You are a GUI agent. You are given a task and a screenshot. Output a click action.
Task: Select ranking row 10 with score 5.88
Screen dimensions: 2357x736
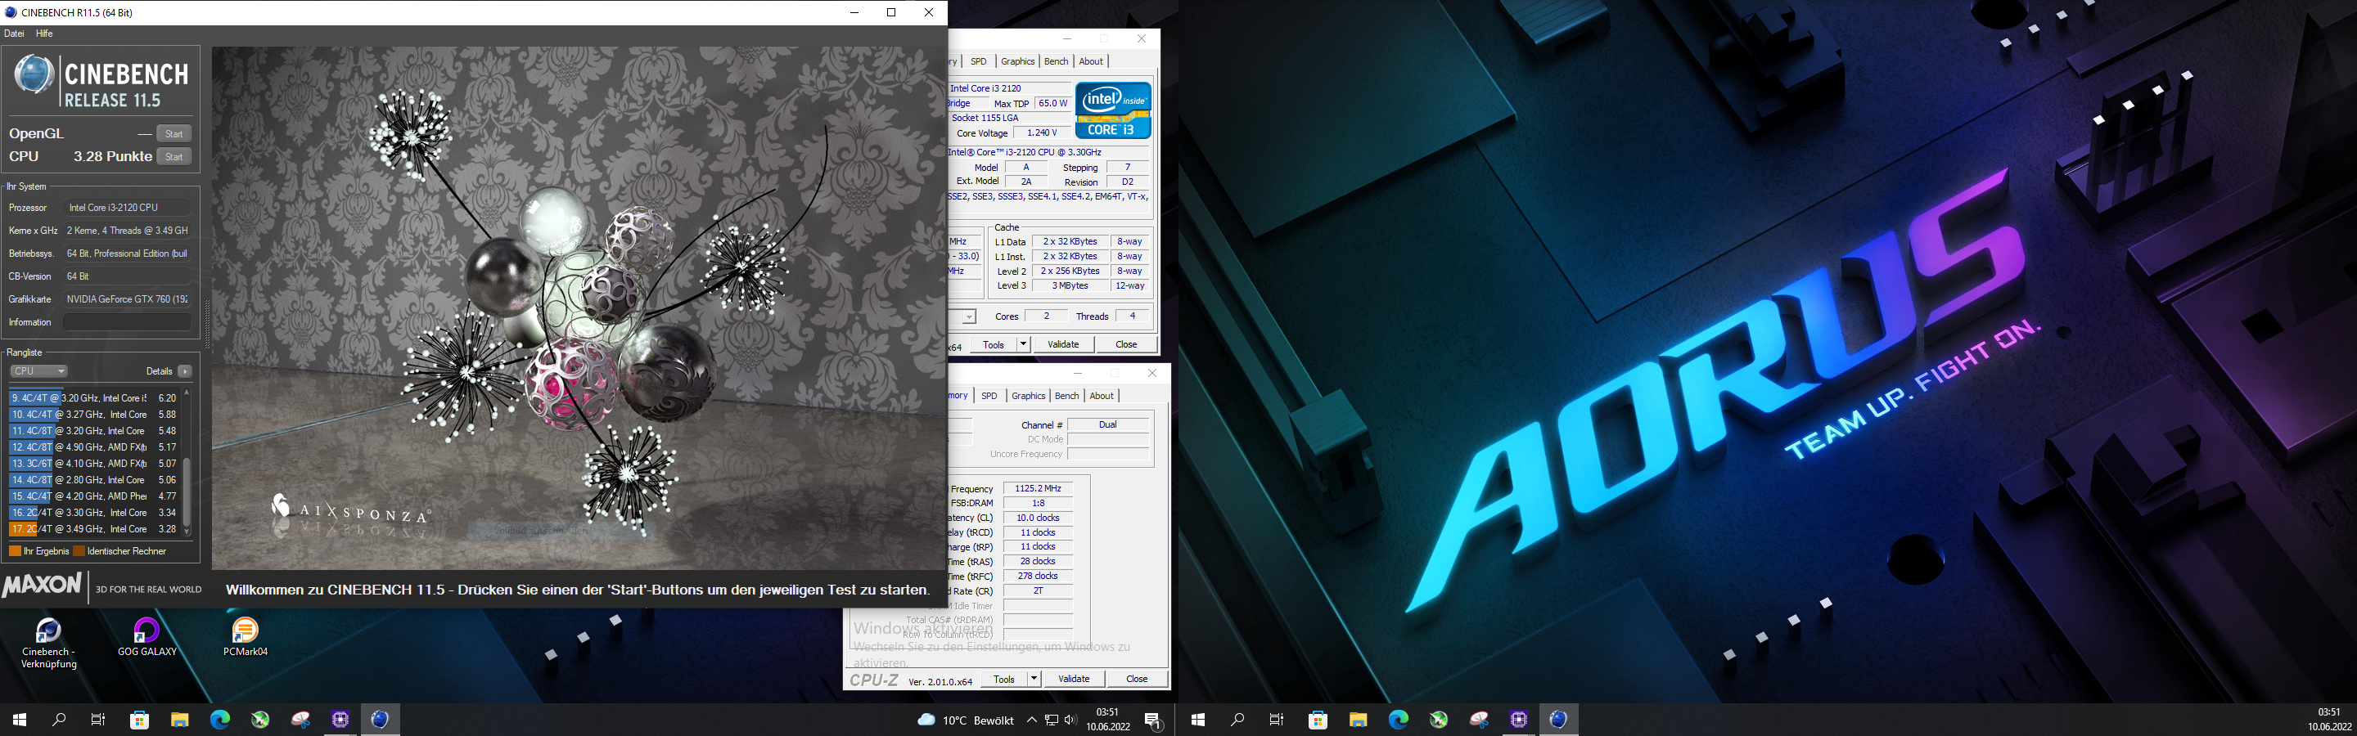click(93, 414)
